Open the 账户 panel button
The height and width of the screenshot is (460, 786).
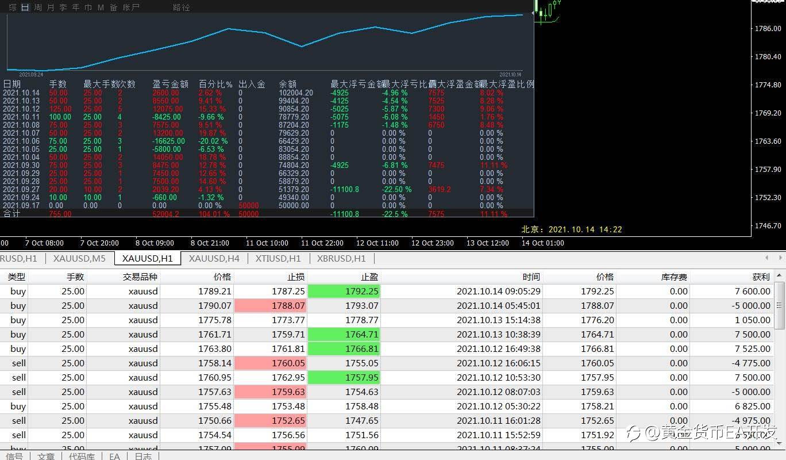pyautogui.click(x=132, y=7)
